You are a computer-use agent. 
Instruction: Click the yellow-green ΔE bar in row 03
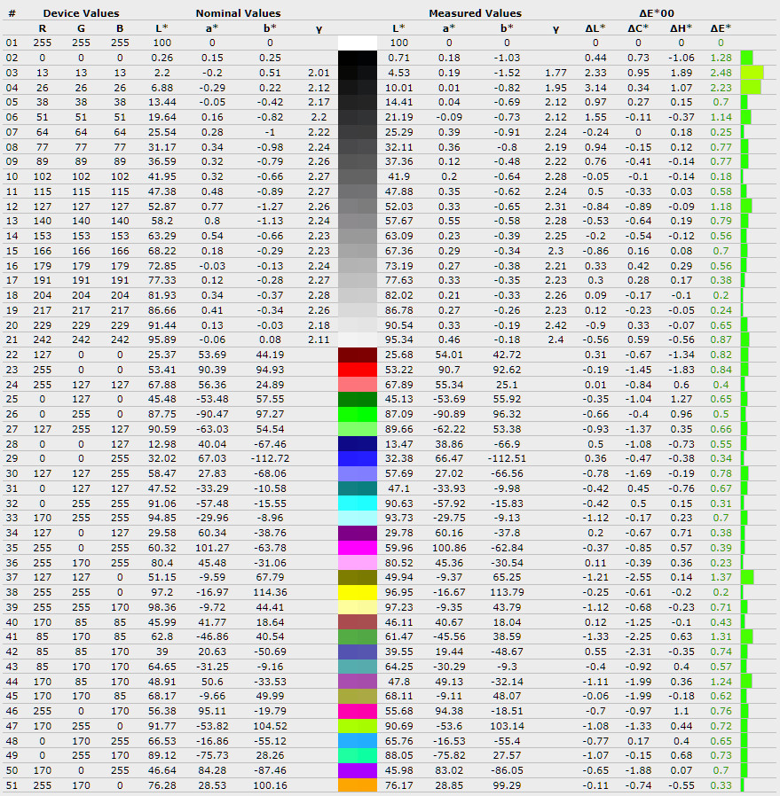752,72
